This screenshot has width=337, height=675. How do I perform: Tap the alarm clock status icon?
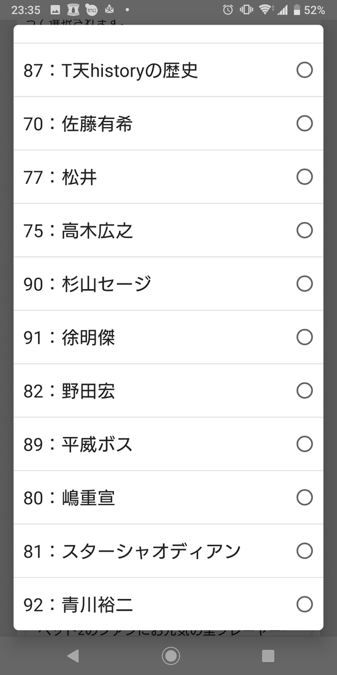[x=228, y=9]
